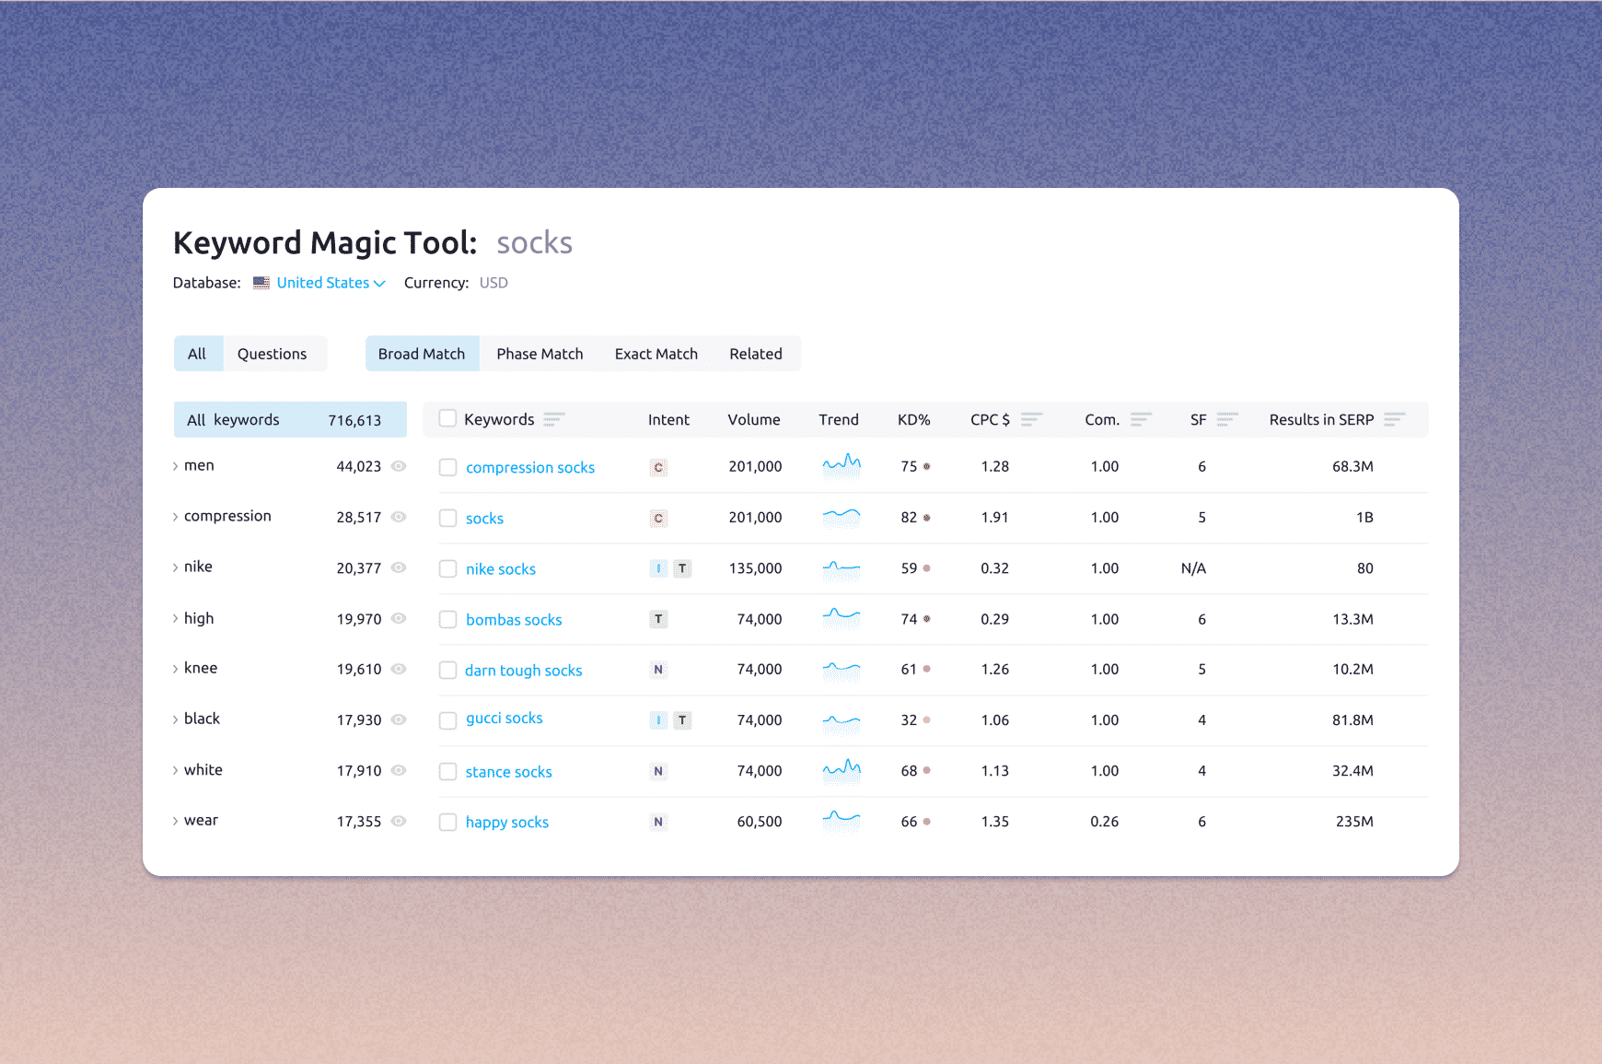1602x1064 pixels.
Task: Click the sort icon beside Com. column
Action: (1141, 420)
